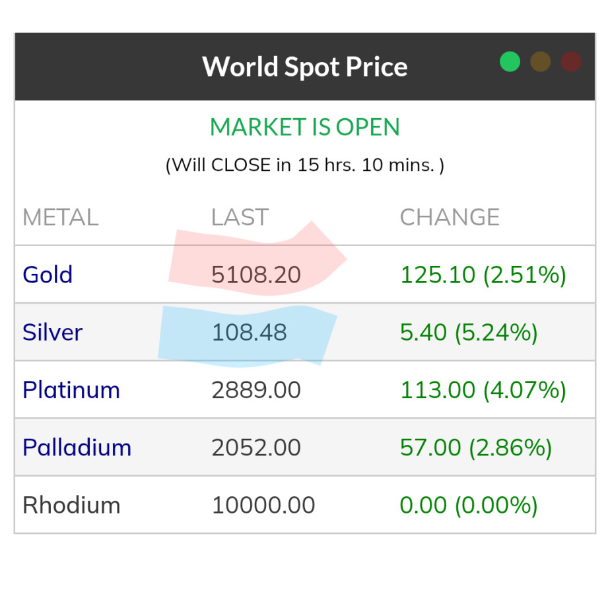
Task: Open the Gold metal link
Action: pos(48,275)
